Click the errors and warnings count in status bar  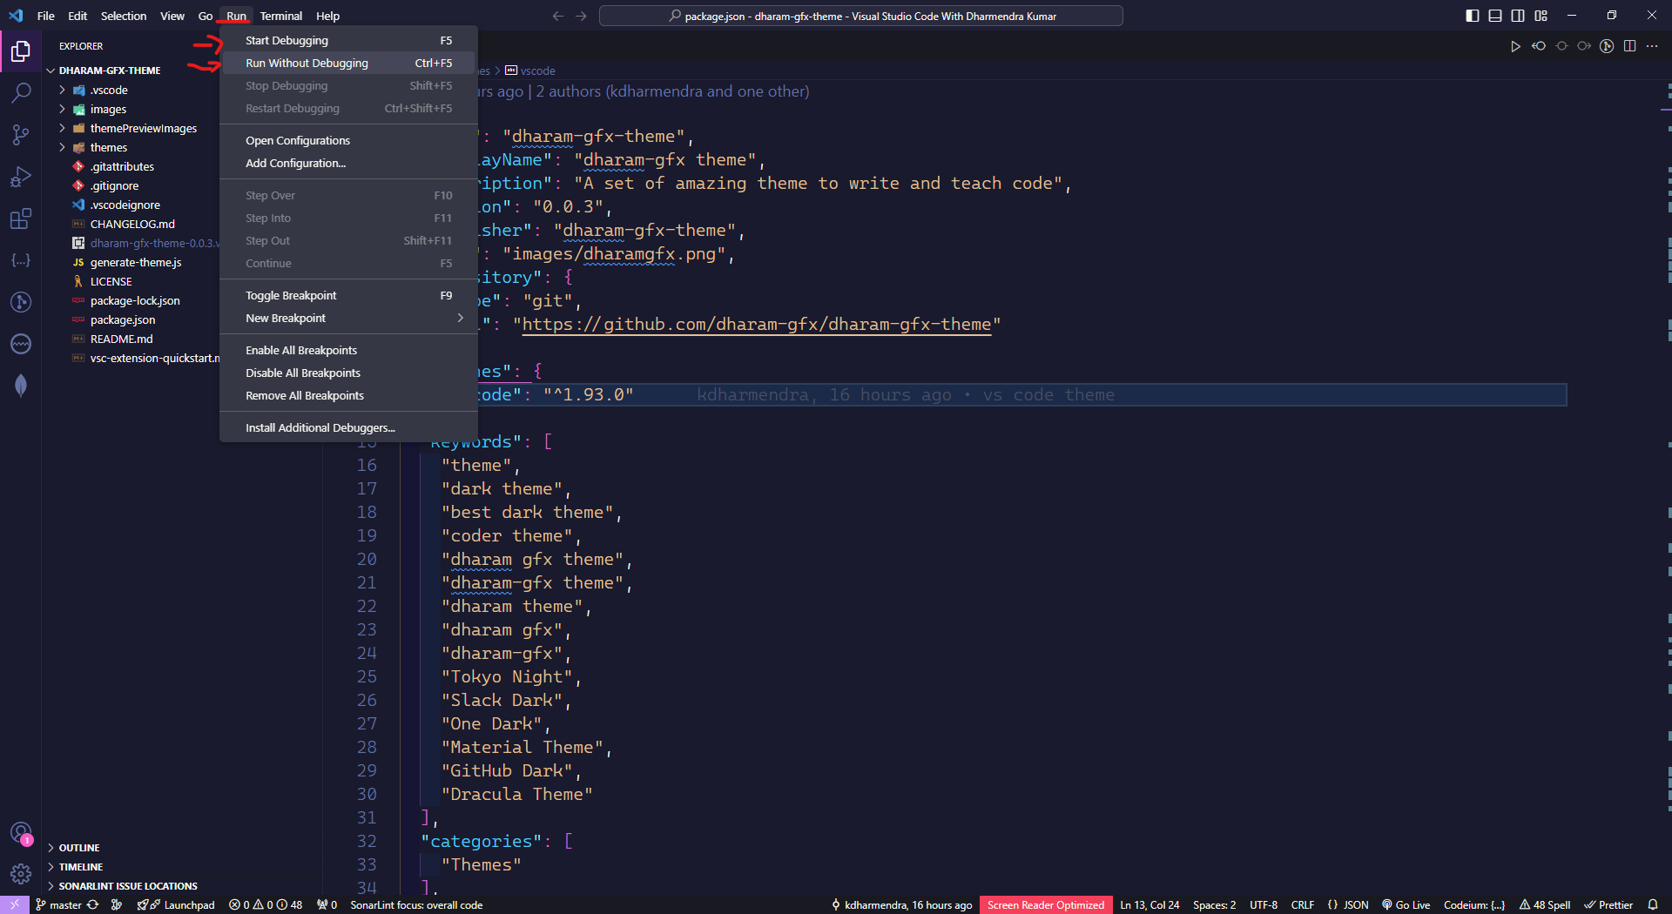(x=266, y=905)
